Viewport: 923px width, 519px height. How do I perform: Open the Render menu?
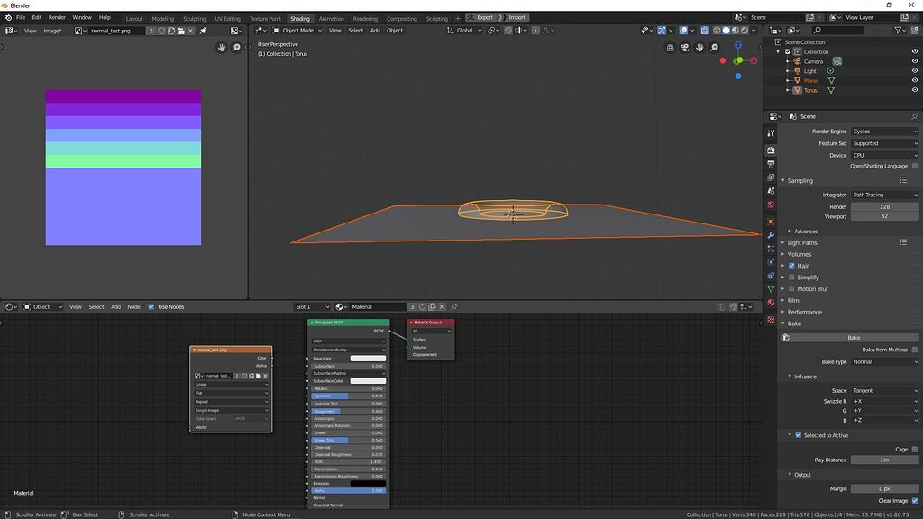tap(57, 18)
